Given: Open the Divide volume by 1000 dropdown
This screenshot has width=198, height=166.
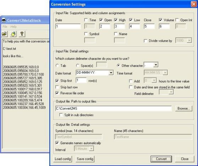Looking at the screenshot, I should click(x=189, y=41).
